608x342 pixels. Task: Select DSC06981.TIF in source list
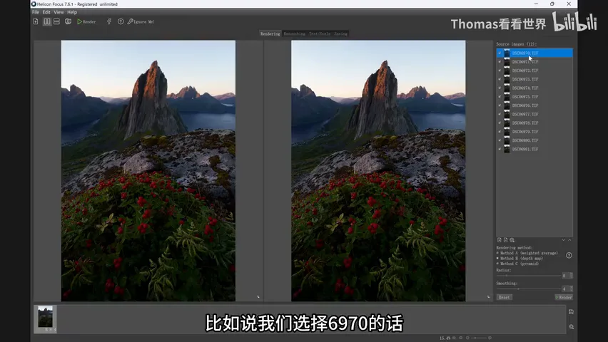pyautogui.click(x=534, y=149)
